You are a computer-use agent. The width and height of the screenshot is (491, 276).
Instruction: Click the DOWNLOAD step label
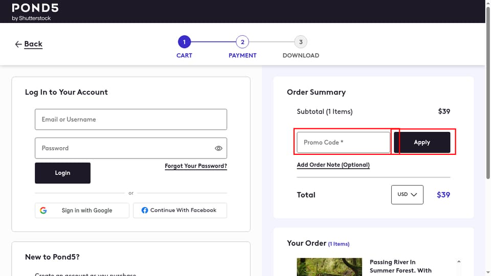[x=301, y=55]
